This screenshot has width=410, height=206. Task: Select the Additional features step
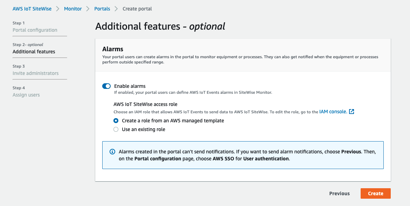pos(34,52)
